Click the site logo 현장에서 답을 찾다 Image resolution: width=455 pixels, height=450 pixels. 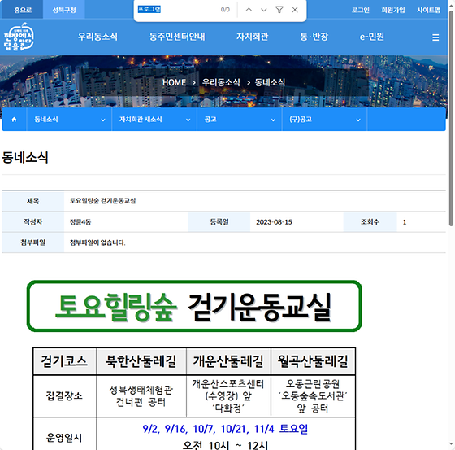[x=19, y=37]
